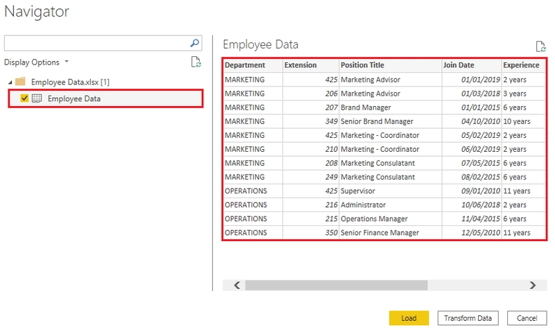Click the Position Title column header
Screen dimensions: 555x332
click(363, 65)
